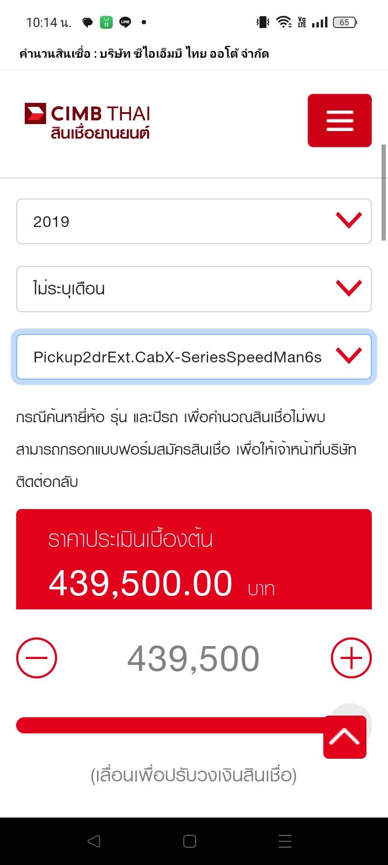Tap the LINE notification icon in status bar
388x865 pixels.
pyautogui.click(x=125, y=22)
